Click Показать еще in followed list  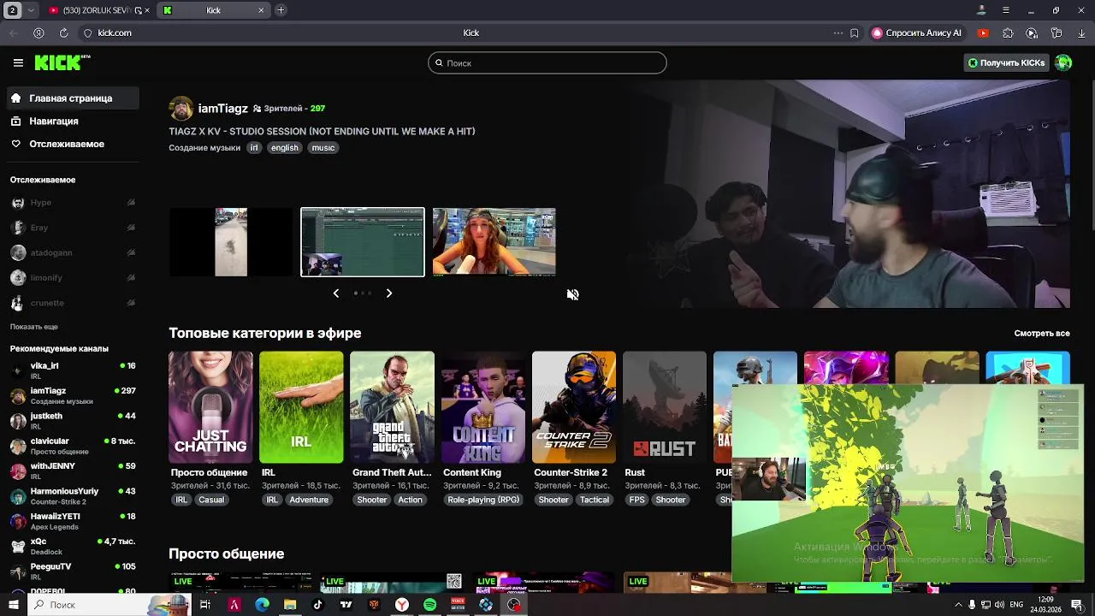(x=34, y=327)
